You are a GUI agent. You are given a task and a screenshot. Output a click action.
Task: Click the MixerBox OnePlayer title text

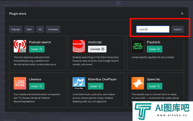click(x=102, y=79)
